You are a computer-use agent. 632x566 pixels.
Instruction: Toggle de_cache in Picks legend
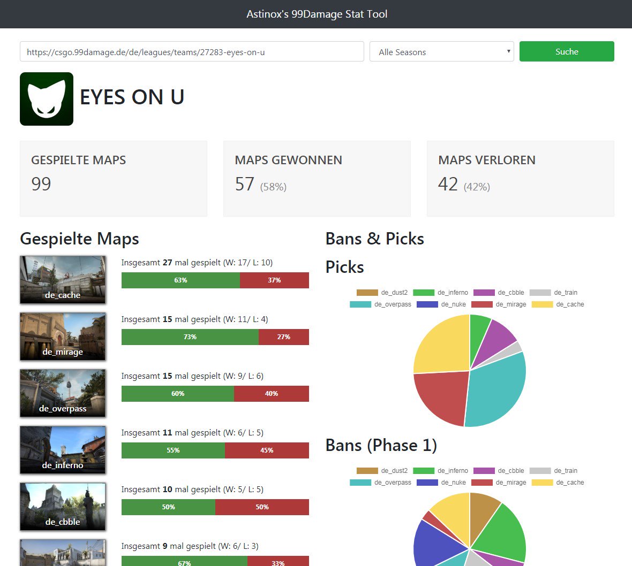[558, 304]
